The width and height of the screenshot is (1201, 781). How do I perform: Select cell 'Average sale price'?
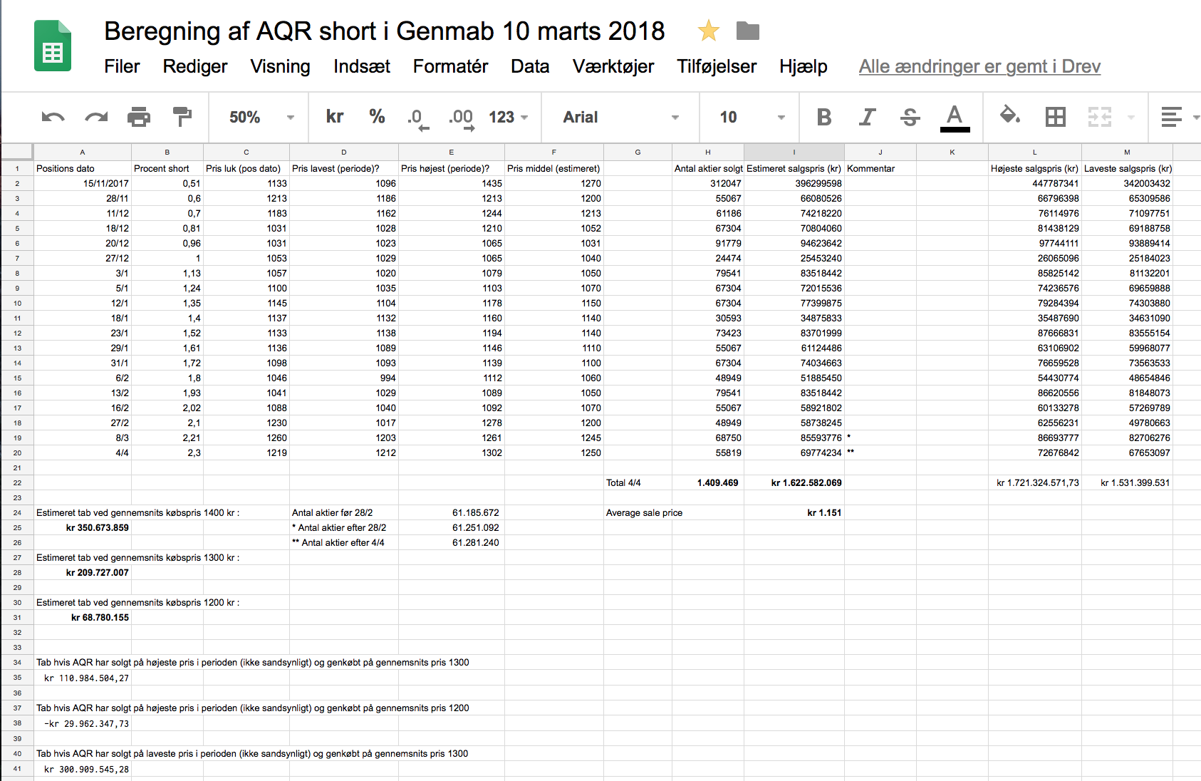click(644, 512)
